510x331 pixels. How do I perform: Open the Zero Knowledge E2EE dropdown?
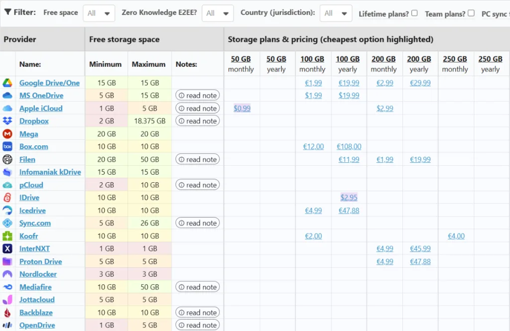pyautogui.click(x=218, y=13)
